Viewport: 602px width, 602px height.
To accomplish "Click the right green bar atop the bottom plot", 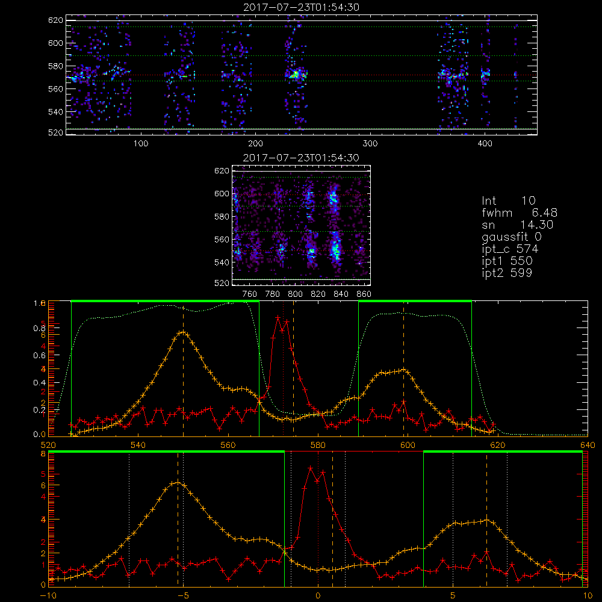I will tap(503, 452).
